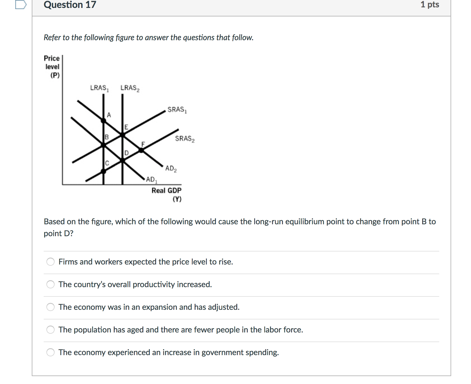Select "Firms and workers expected the price level to rise"
This screenshot has height=384, width=471.
pyautogui.click(x=51, y=262)
